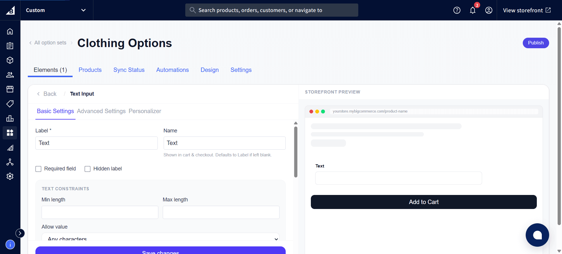Toggle the Hidden label checkbox
This screenshot has width=562, height=254.
coord(88,169)
